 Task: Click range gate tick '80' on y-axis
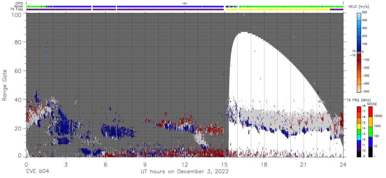click(18, 42)
